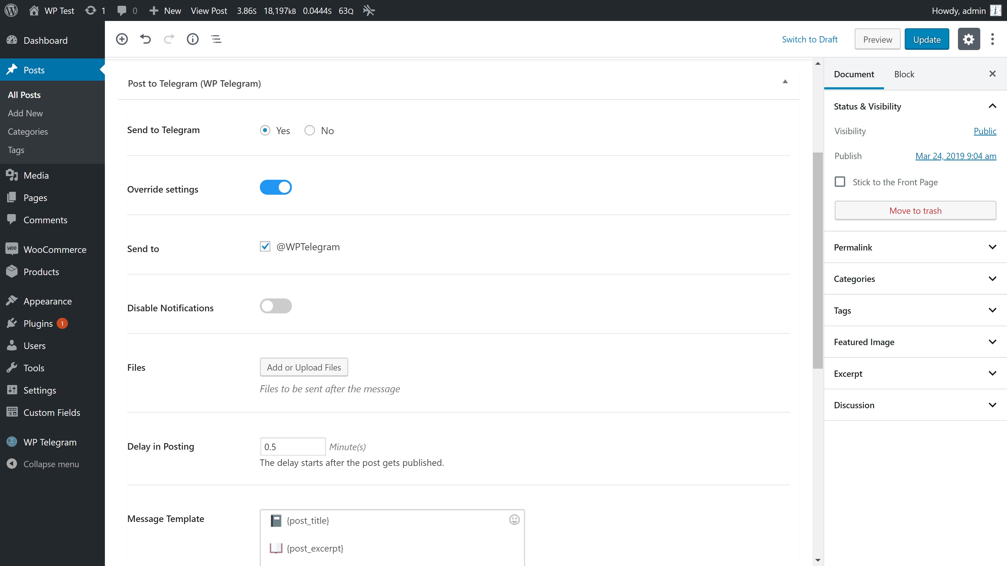Open the three-dot more options menu
The width and height of the screenshot is (1007, 566).
(x=992, y=39)
